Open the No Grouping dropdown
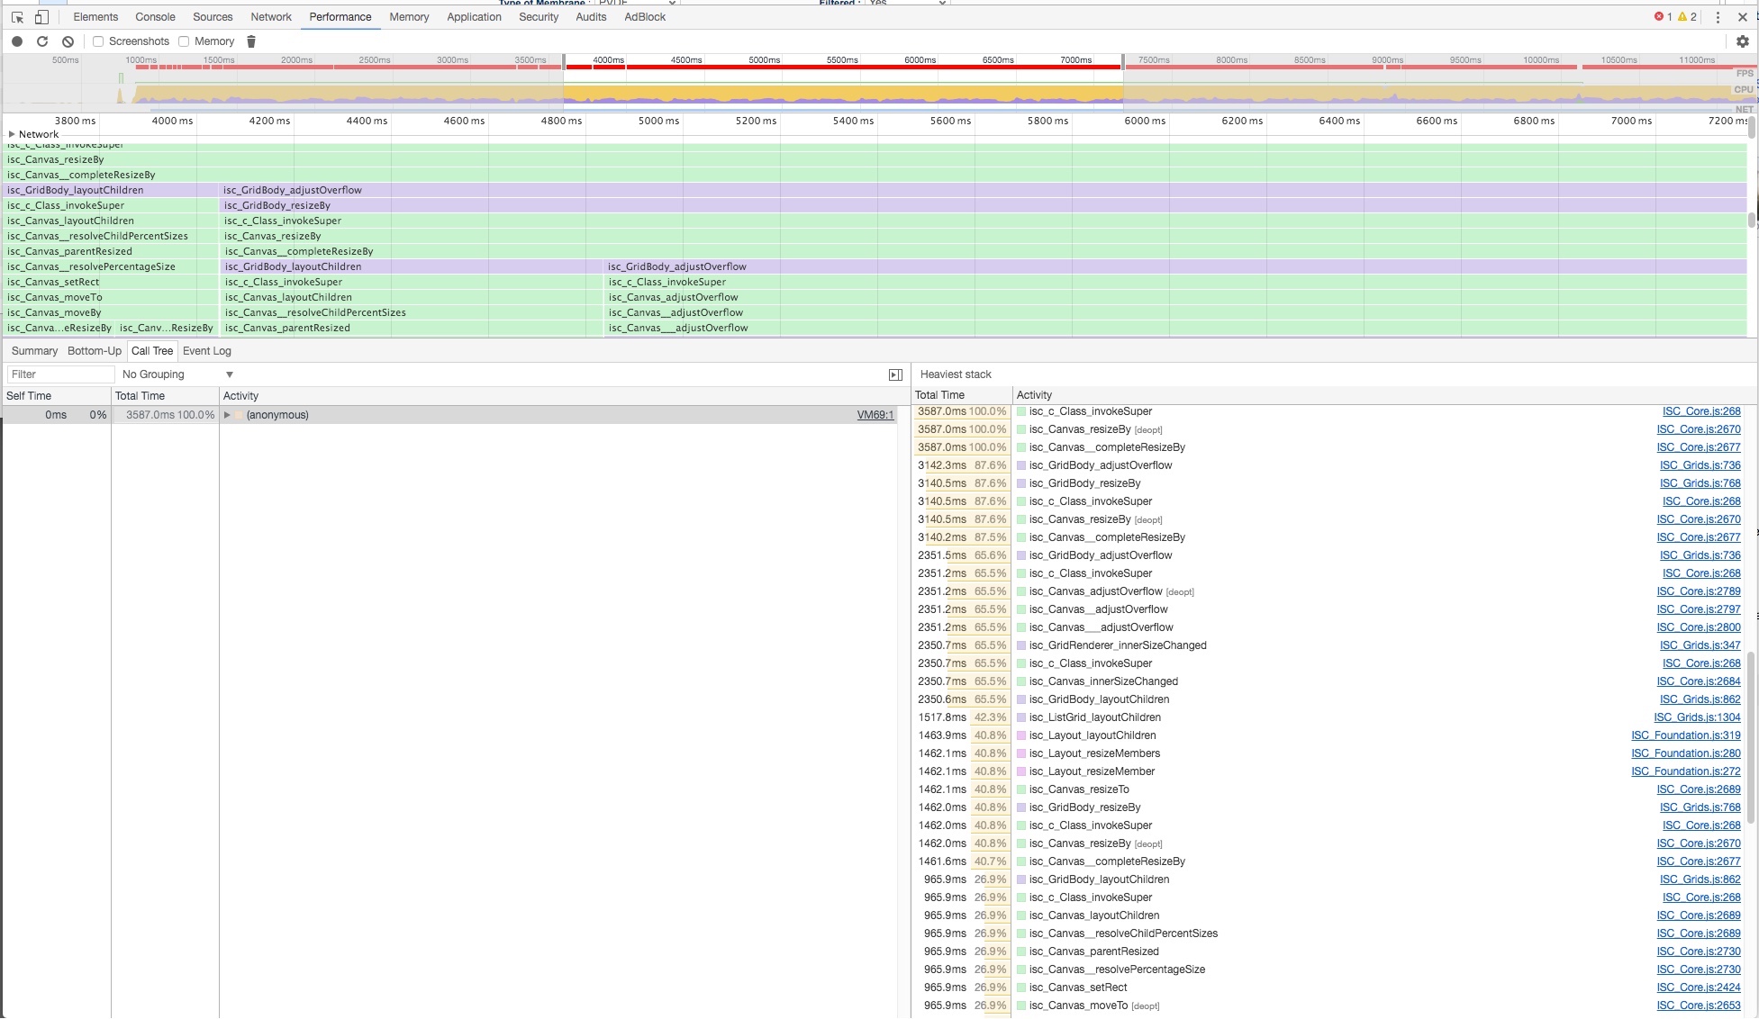 click(177, 374)
